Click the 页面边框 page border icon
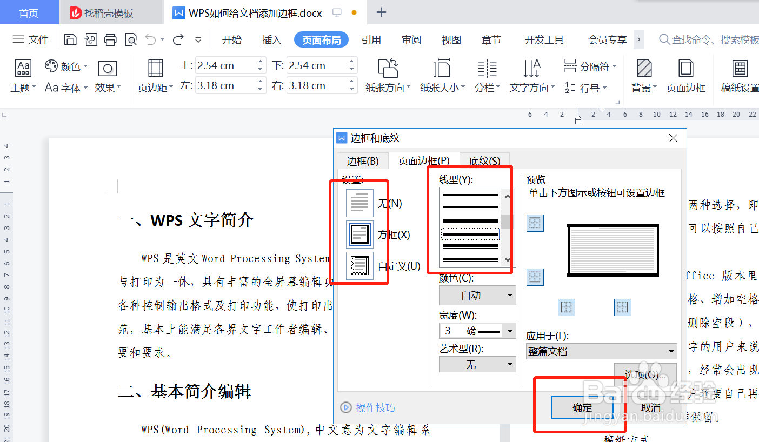The width and height of the screenshot is (759, 442). coord(686,68)
